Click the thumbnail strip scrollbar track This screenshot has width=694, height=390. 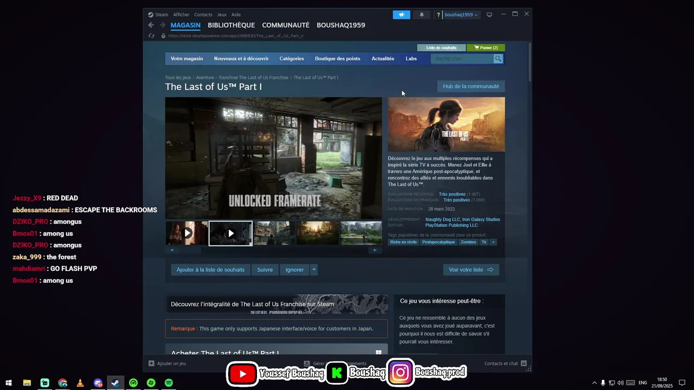click(x=273, y=250)
